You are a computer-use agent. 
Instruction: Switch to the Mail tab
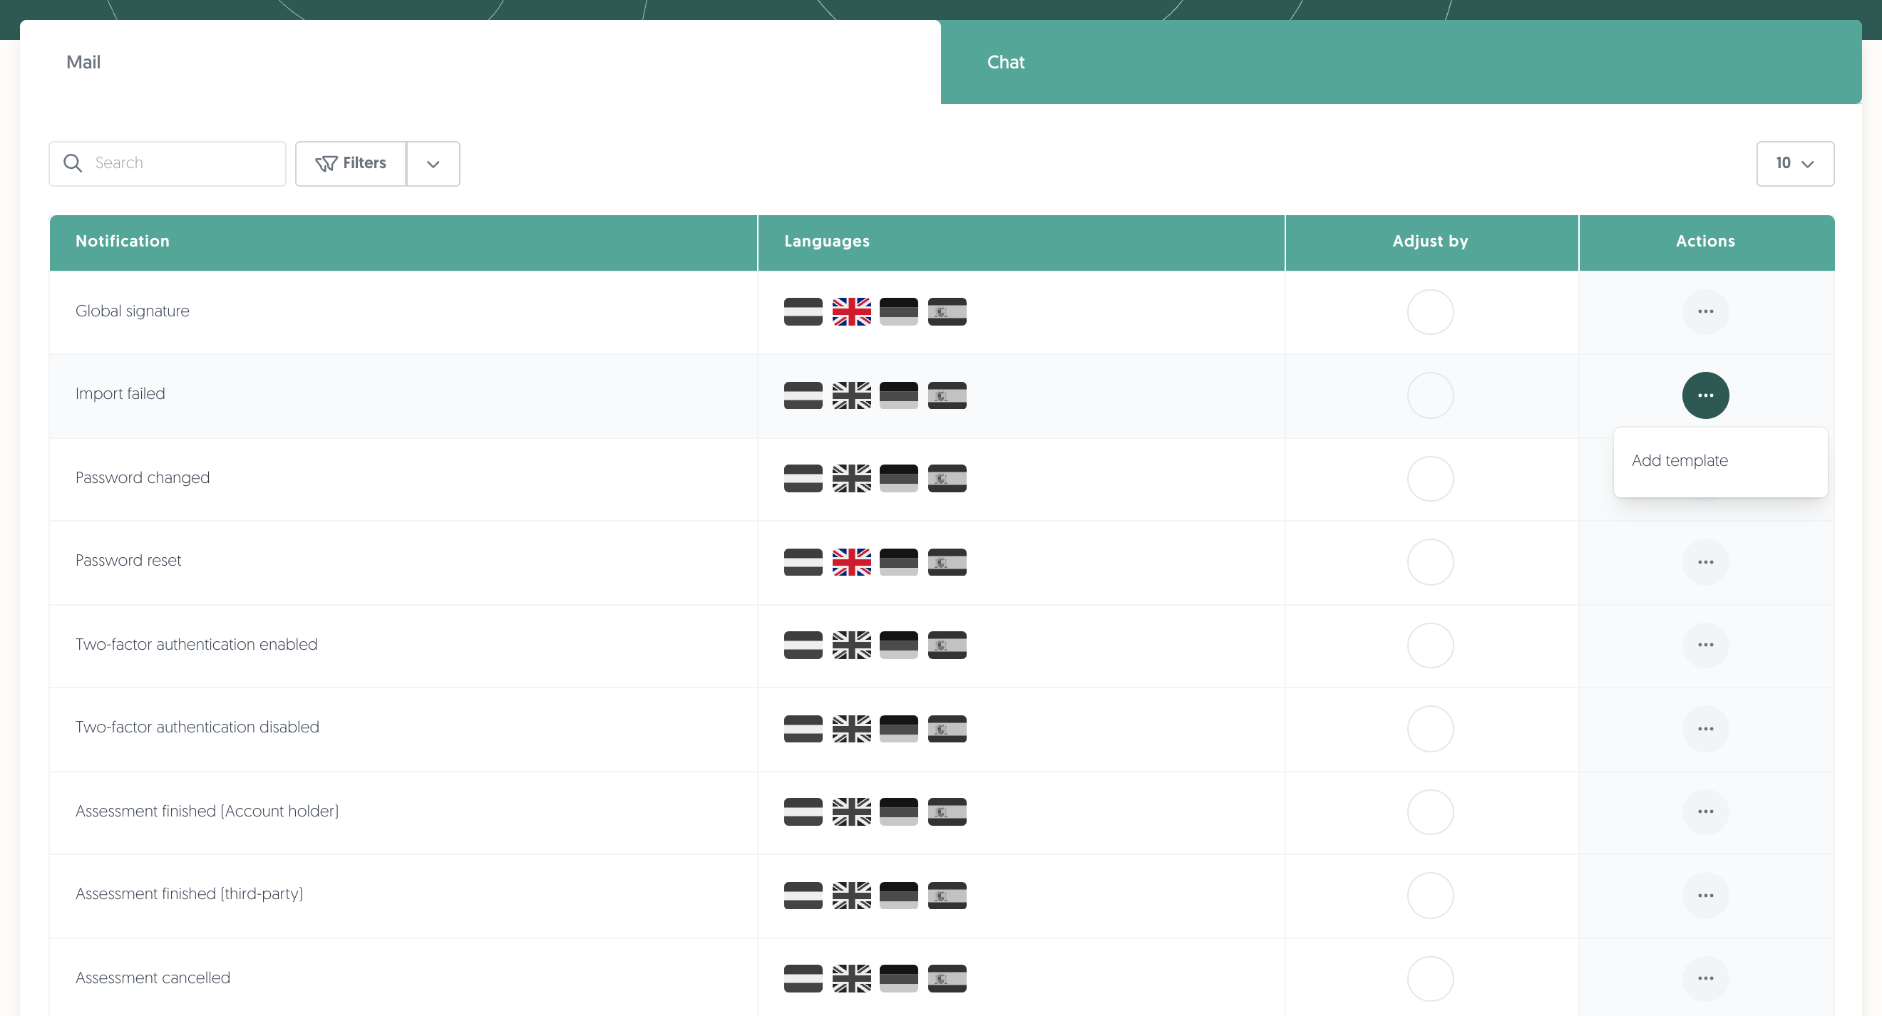tap(480, 62)
